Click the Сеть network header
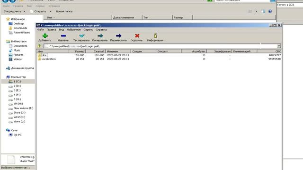Screen dimensions: 303x170 [x=14, y=130]
